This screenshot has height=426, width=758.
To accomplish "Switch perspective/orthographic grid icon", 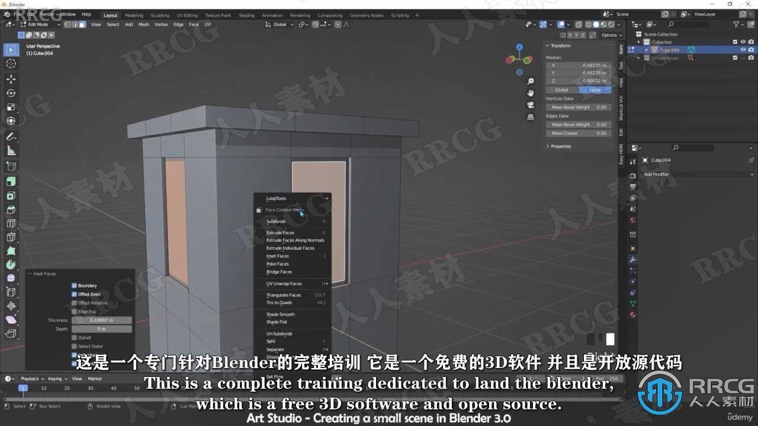I will pos(531,117).
